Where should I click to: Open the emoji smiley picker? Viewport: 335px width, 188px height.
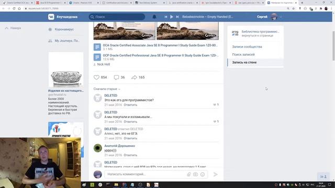coord(203,174)
